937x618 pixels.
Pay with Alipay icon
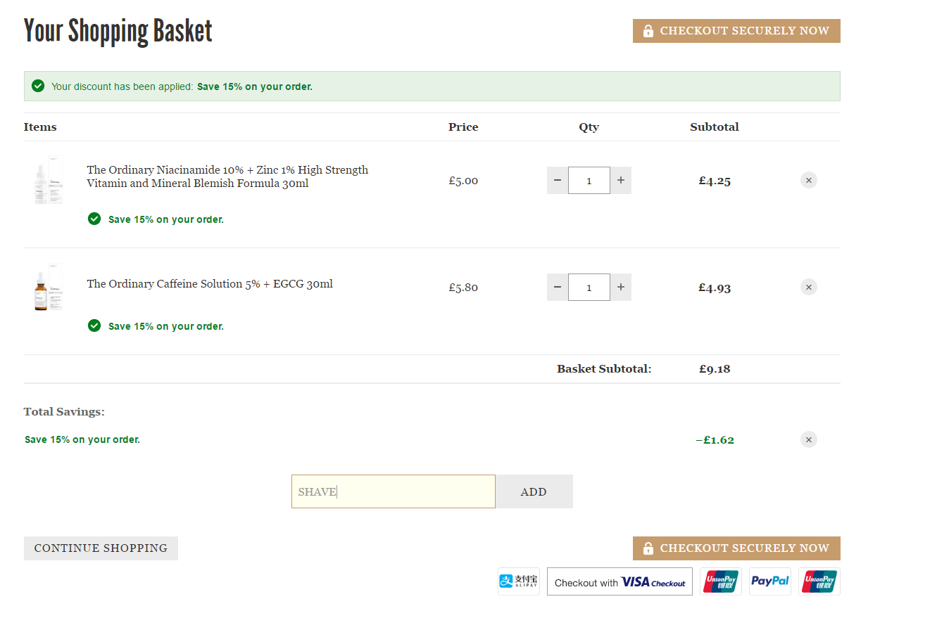click(x=519, y=581)
